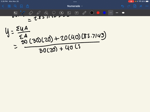This screenshot has height=112, width=150.
Task: Select the medium stroke width
Action: 117,13
